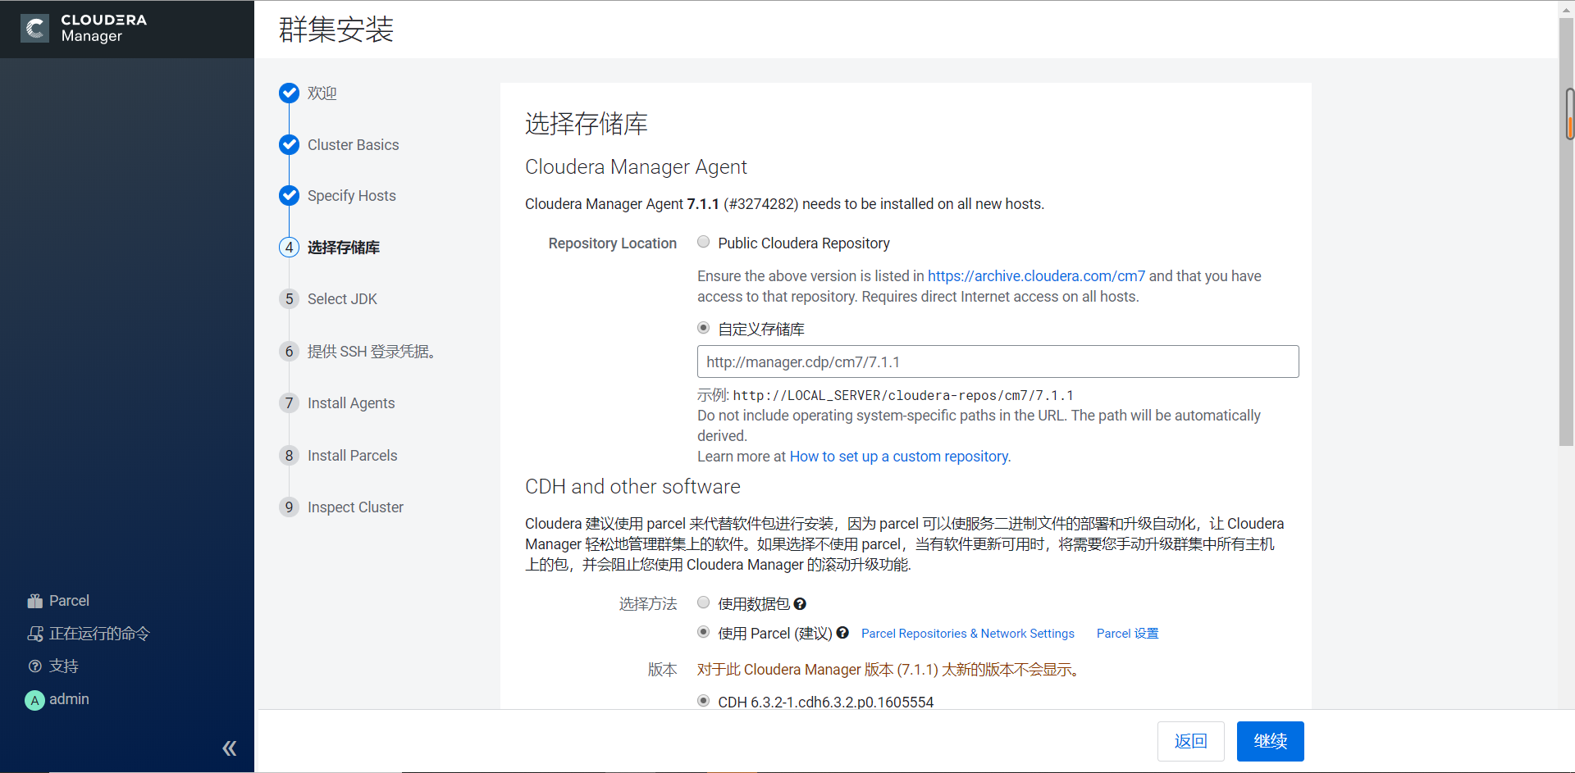Select the Select JDK step label

[x=342, y=299]
